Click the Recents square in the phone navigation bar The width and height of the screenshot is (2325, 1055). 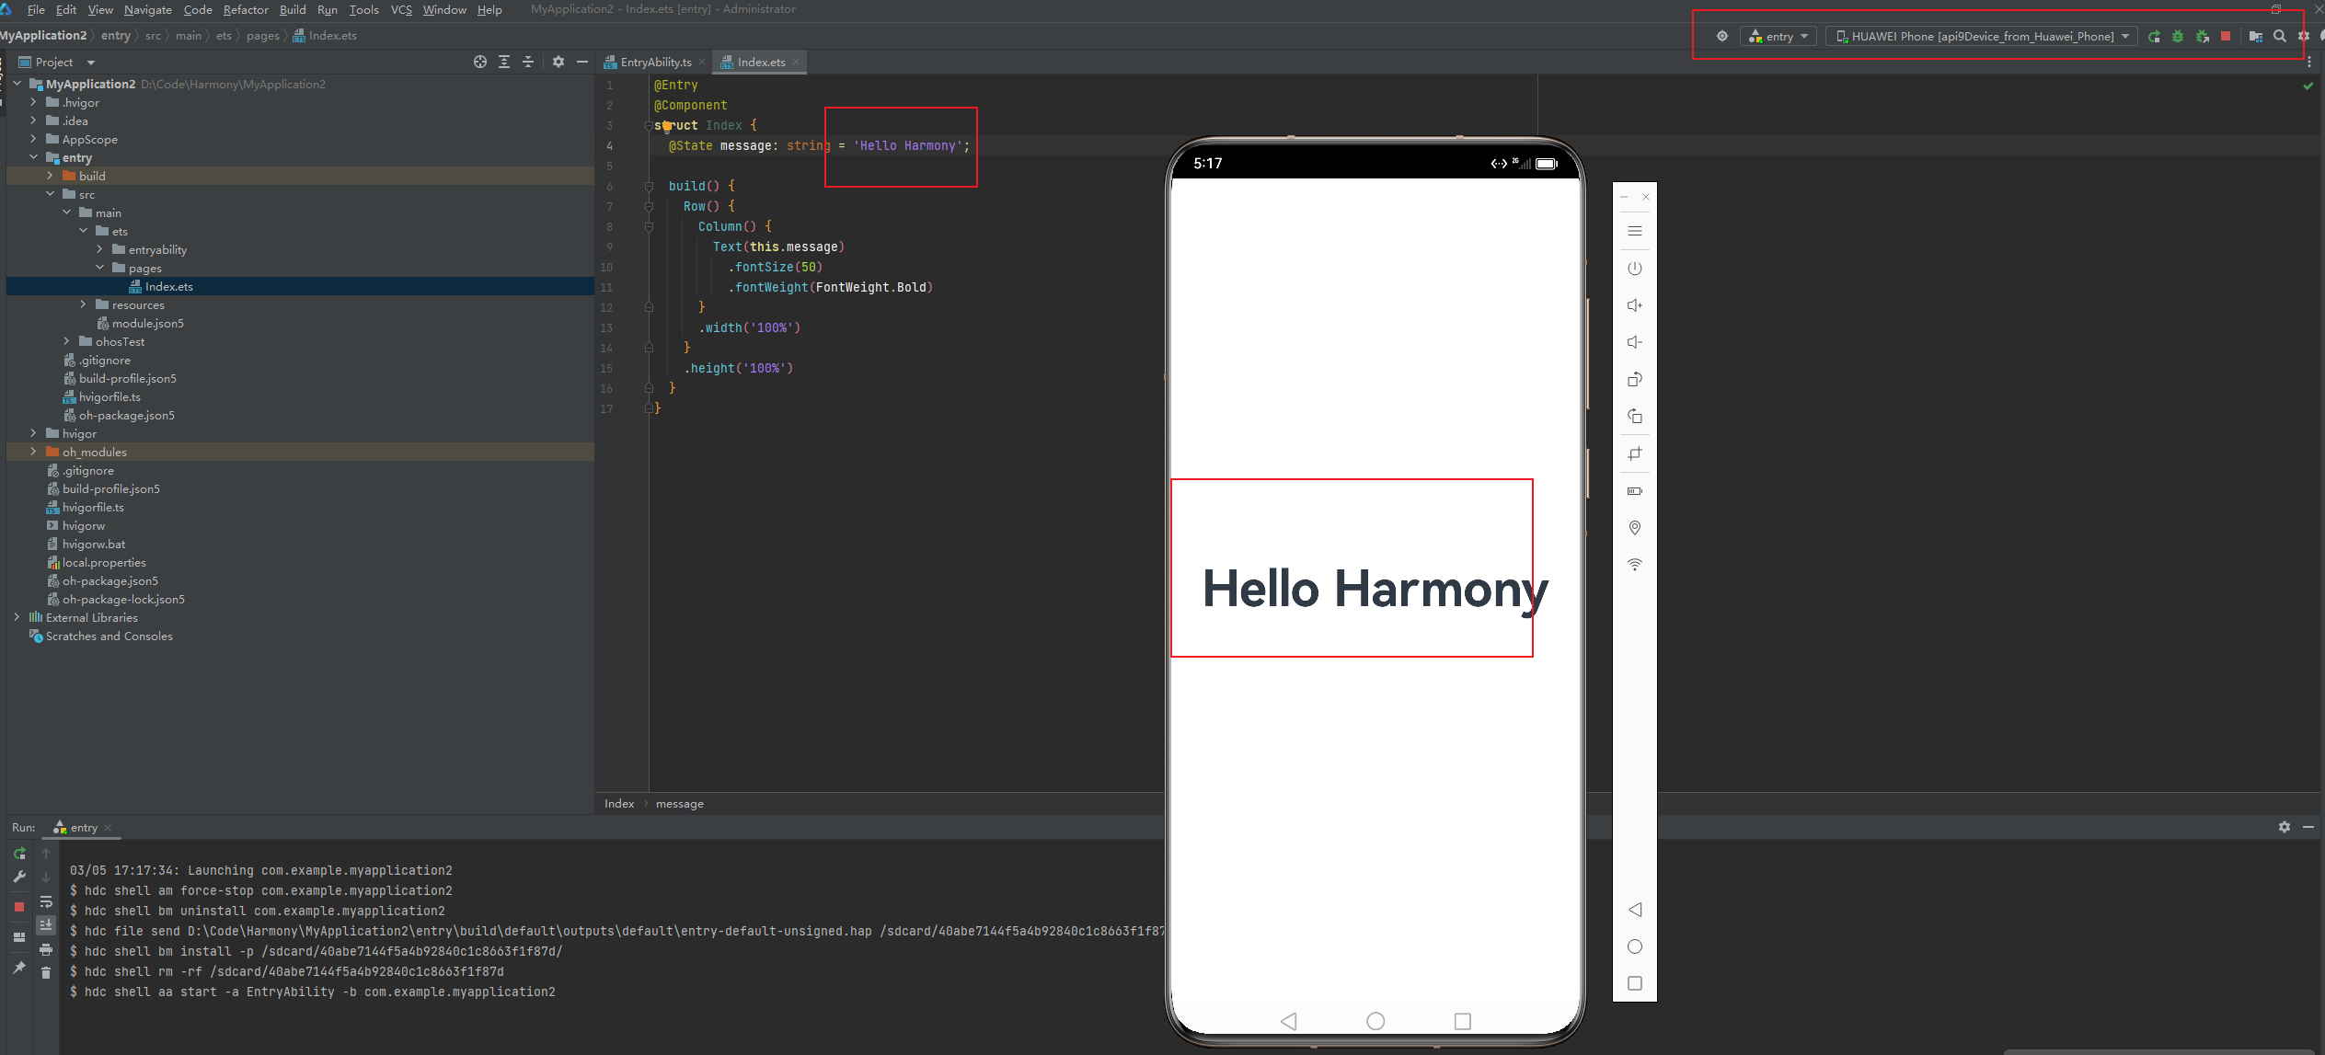[1463, 1021]
